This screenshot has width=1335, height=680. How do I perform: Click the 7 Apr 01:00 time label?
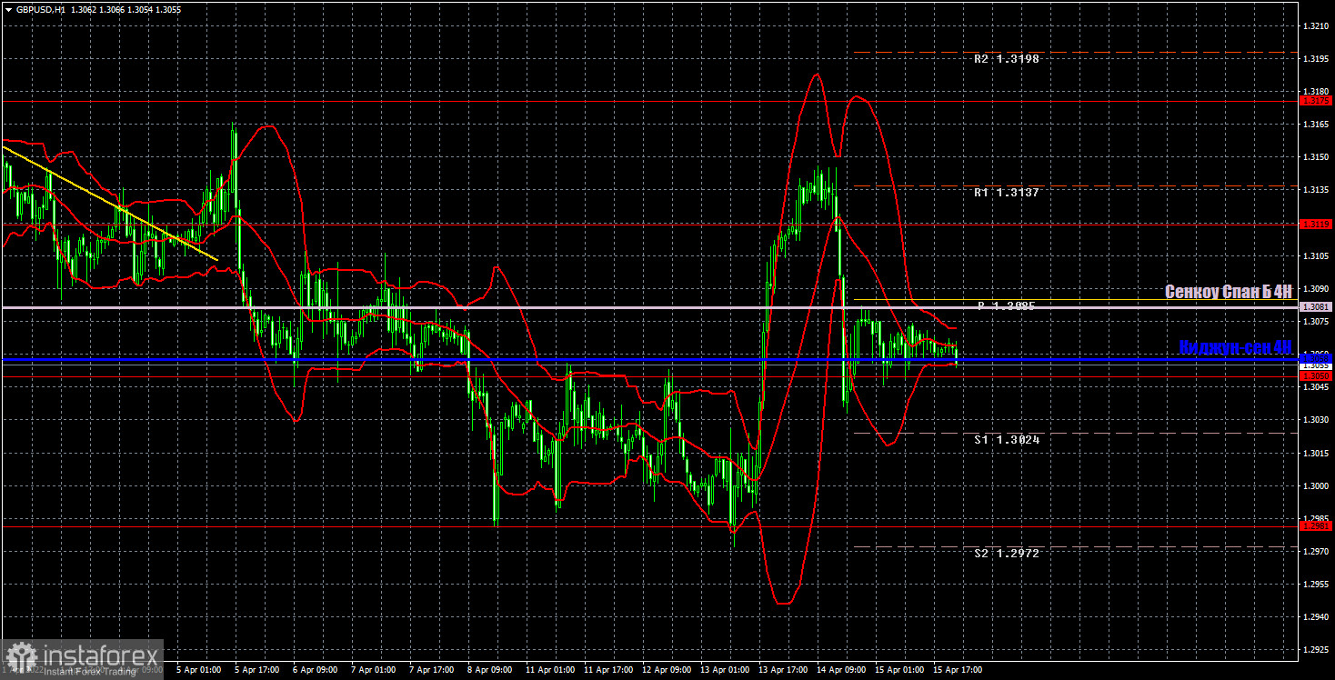click(373, 670)
